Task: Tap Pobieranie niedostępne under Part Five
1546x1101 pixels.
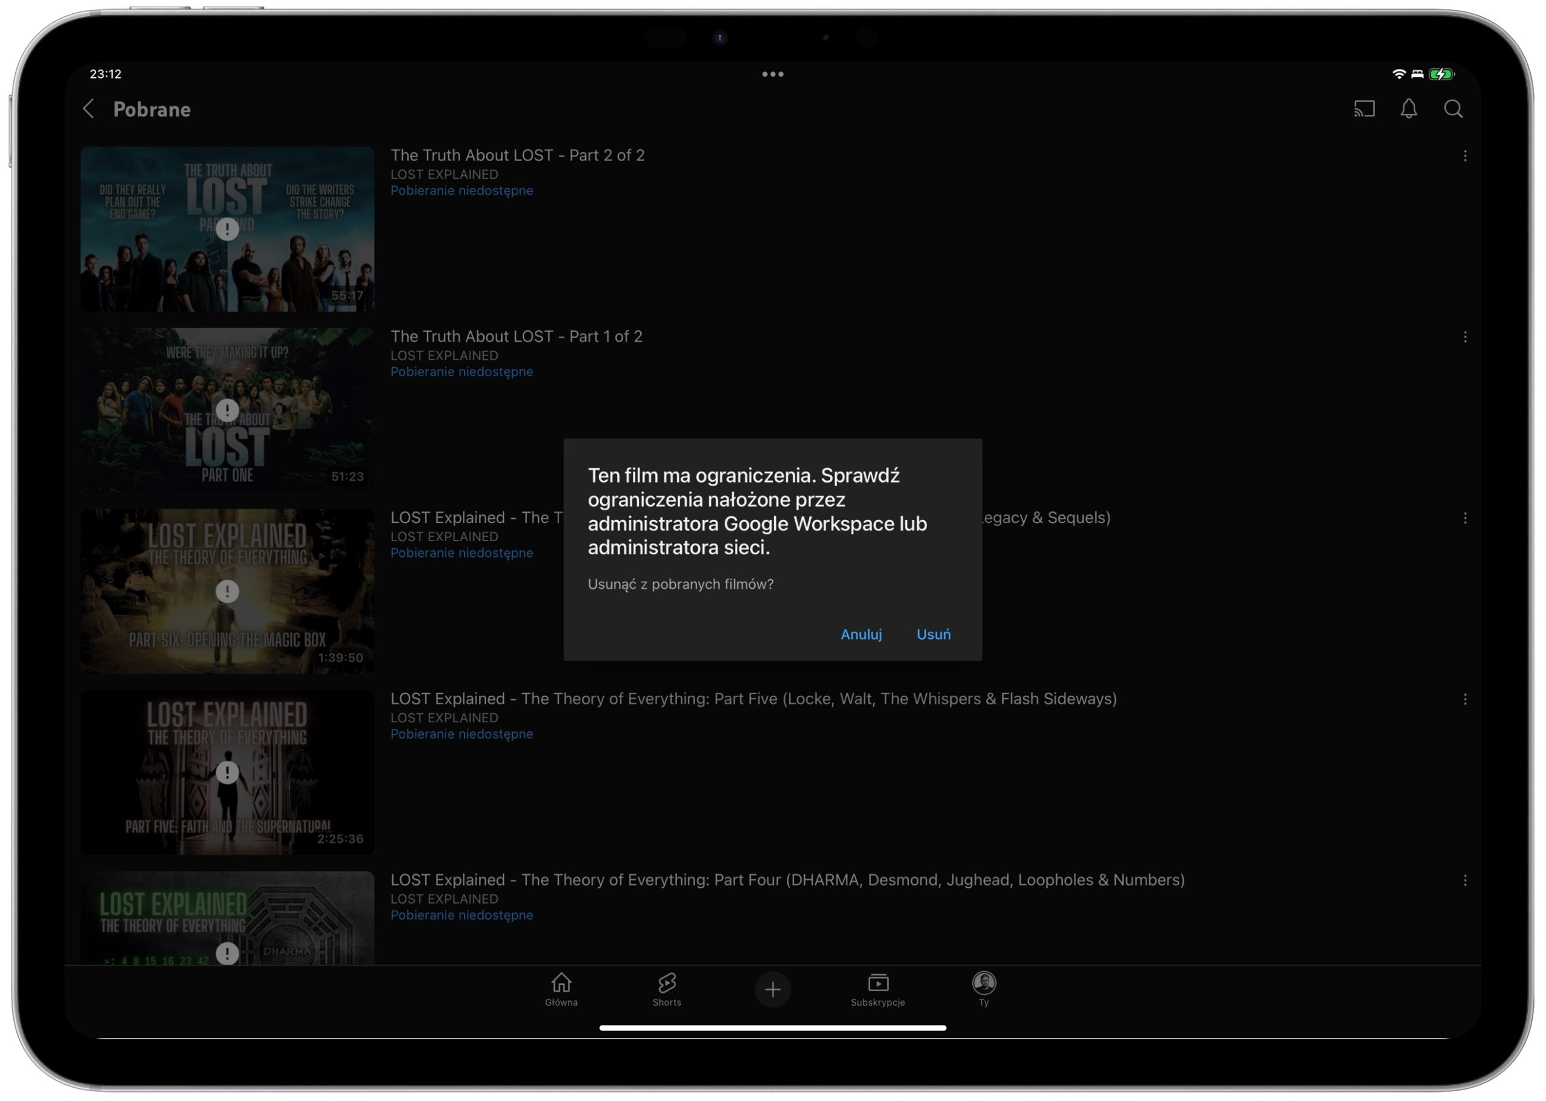Action: pos(461,734)
